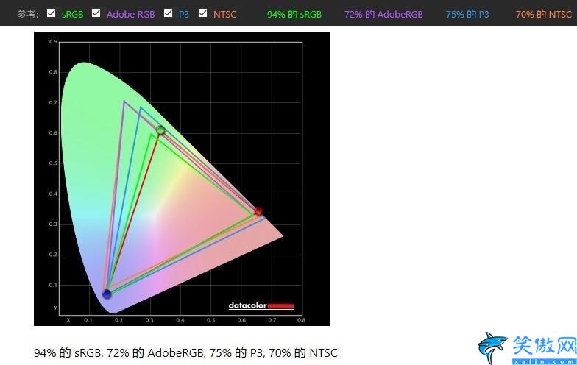Select the 70% 的 NTSC result text

(x=543, y=15)
